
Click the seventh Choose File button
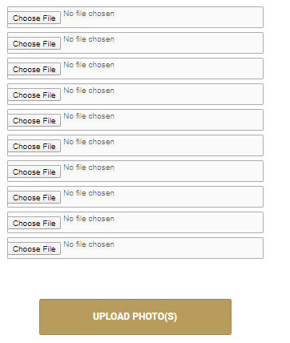(34, 171)
